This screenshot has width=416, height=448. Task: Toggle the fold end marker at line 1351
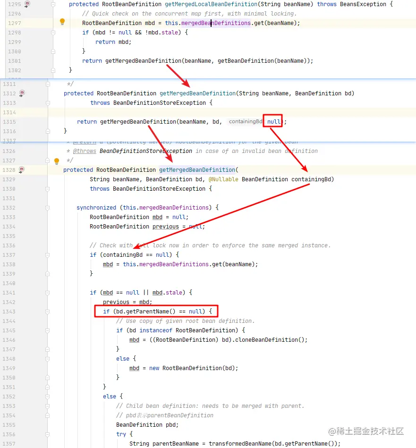47,387
